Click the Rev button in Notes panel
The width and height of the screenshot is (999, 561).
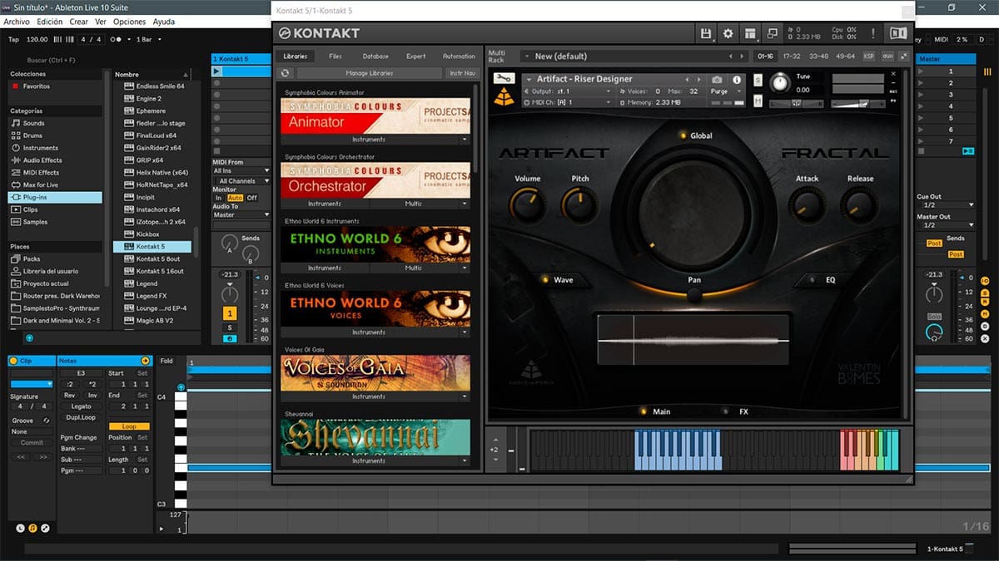(x=70, y=396)
